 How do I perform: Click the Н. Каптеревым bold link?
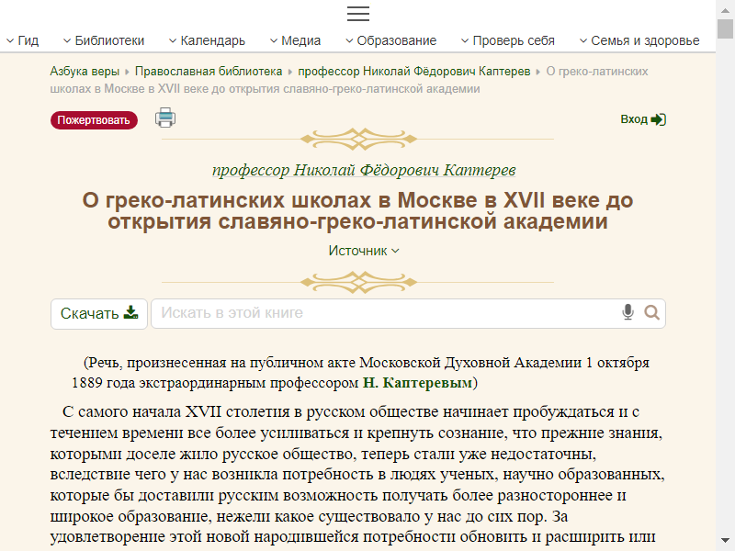click(x=417, y=383)
